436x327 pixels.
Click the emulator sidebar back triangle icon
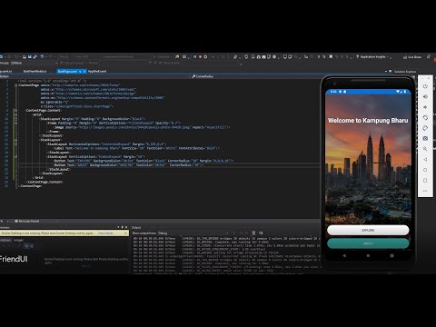(425, 159)
